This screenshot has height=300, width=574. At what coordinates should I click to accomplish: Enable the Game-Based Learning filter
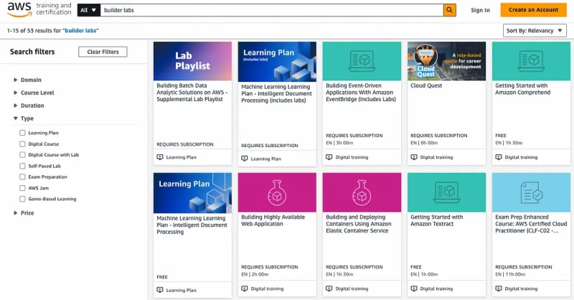[22, 199]
